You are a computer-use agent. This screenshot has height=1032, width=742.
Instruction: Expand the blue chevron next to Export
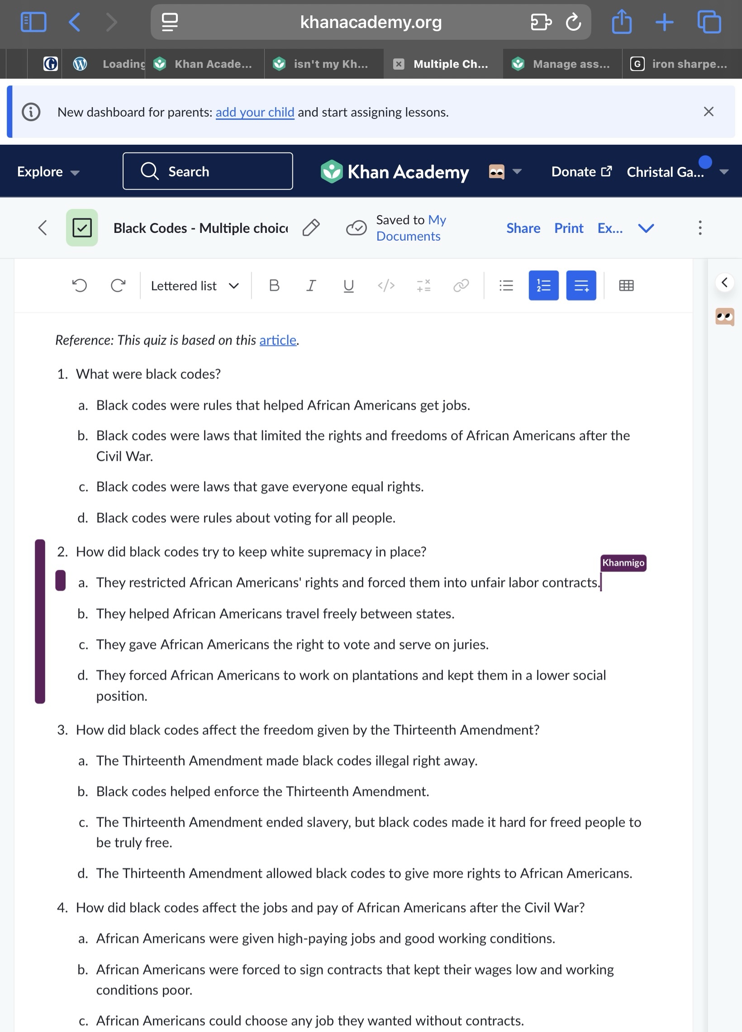tap(646, 228)
